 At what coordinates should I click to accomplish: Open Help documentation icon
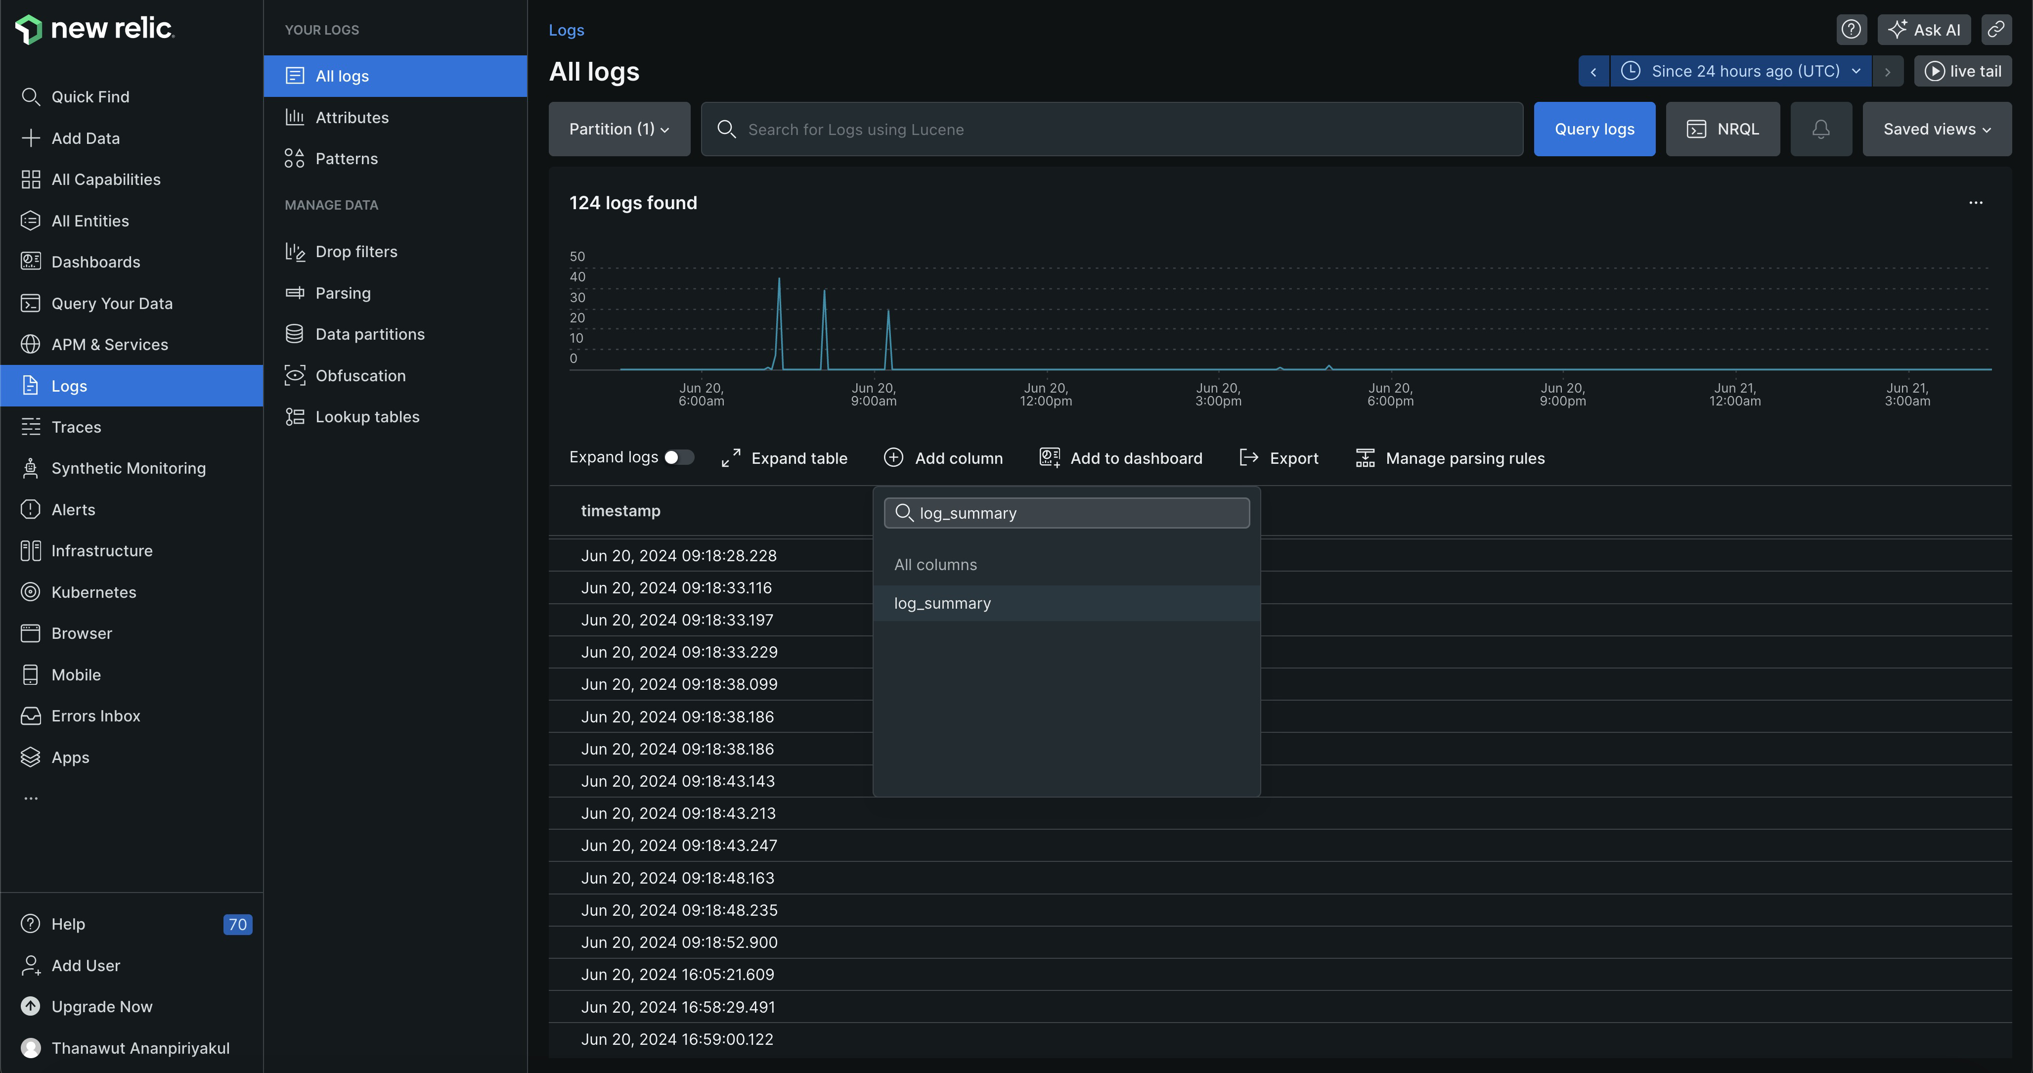tap(1852, 29)
